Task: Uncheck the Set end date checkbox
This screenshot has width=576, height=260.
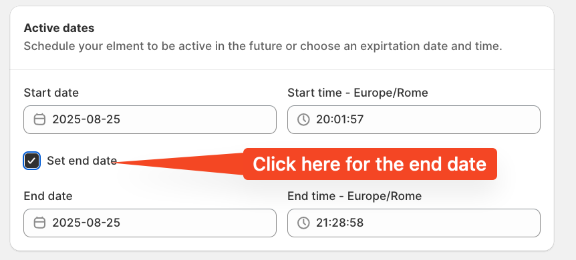Action: [x=31, y=161]
